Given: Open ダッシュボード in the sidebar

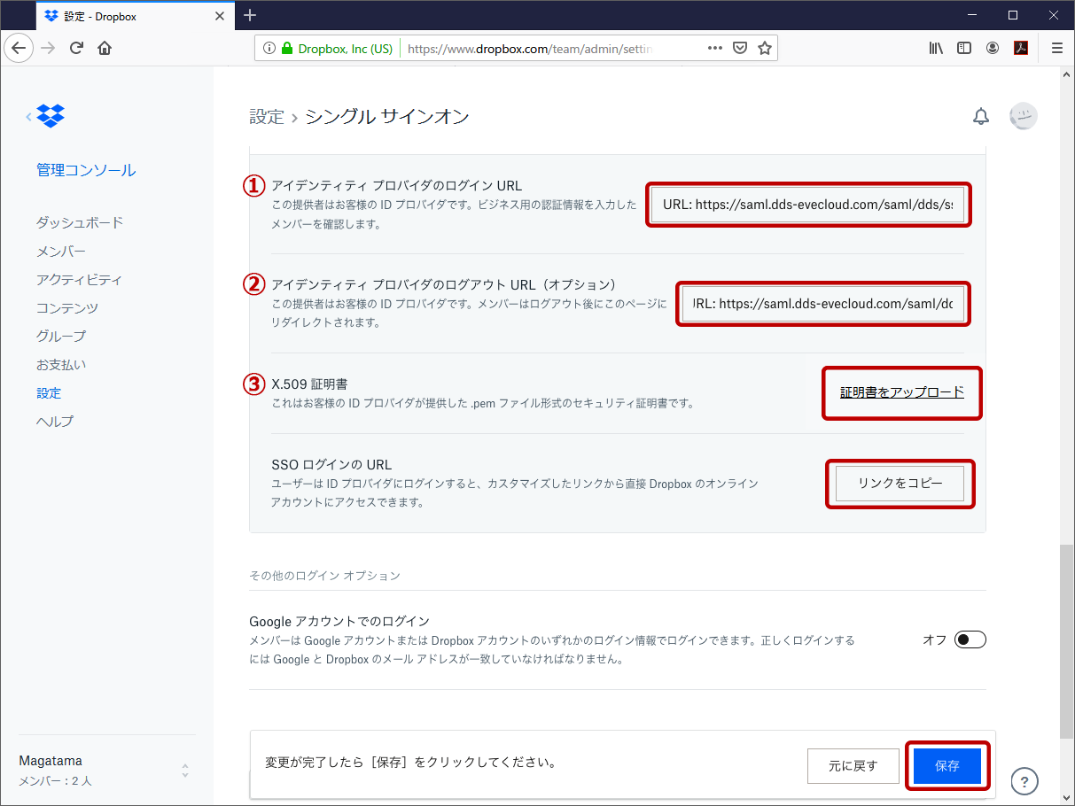Looking at the screenshot, I should pos(80,222).
